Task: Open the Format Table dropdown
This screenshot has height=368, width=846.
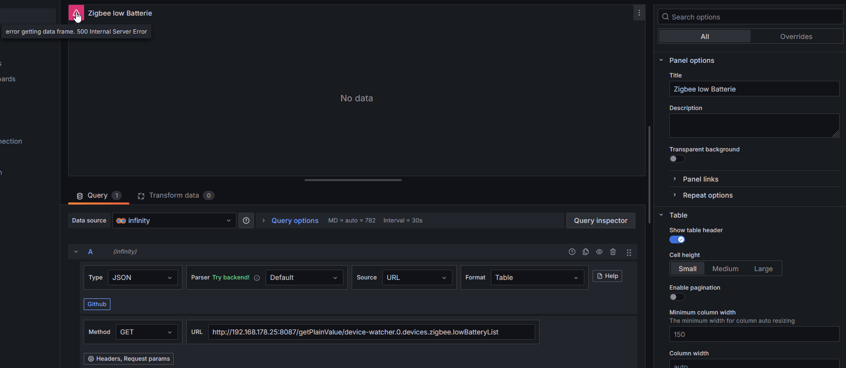Action: click(537, 277)
